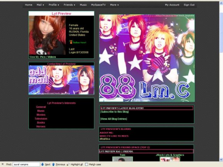Click Movies in the Interests box
This screenshot has width=223, height=167.
[x=41, y=115]
